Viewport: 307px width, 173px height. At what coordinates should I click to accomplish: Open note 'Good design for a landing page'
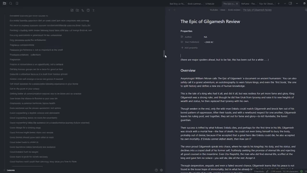[25, 128]
